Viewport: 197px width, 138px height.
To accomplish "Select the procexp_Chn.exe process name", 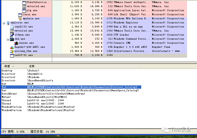I will (26, 51).
